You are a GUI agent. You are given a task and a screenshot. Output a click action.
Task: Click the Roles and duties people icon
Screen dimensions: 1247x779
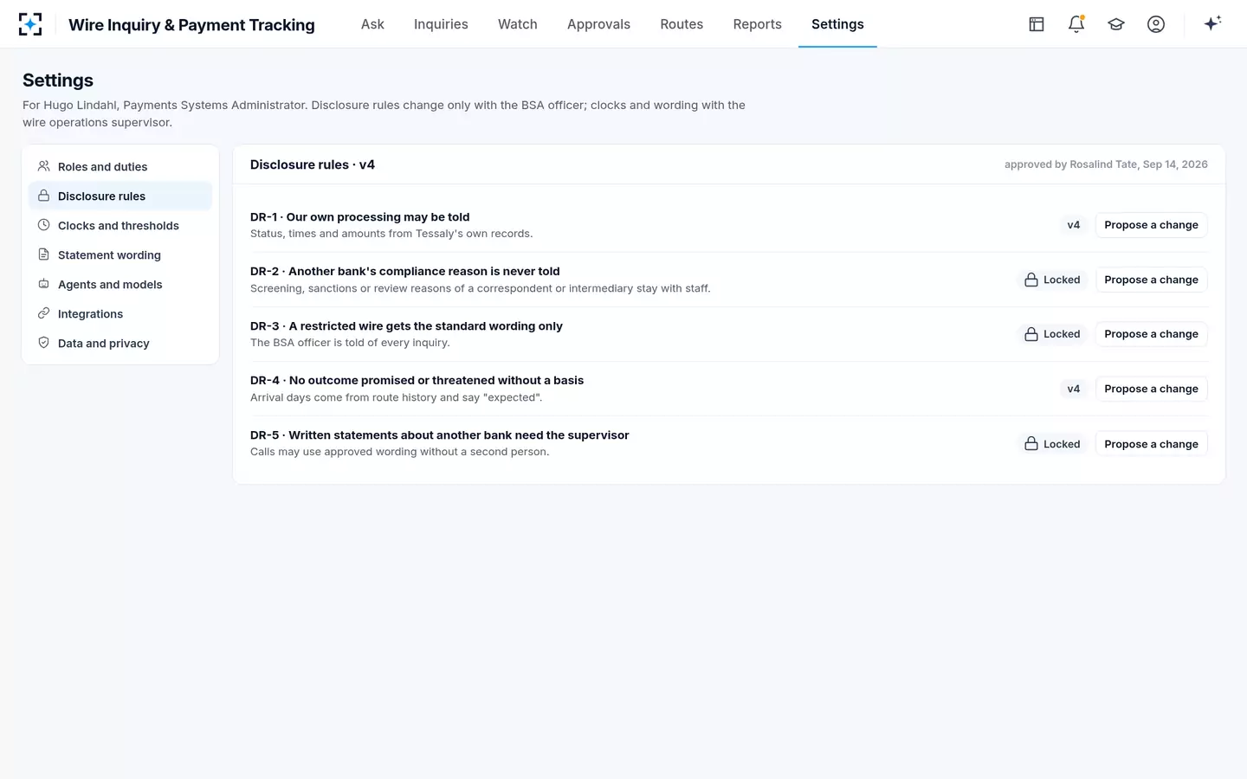[43, 166]
